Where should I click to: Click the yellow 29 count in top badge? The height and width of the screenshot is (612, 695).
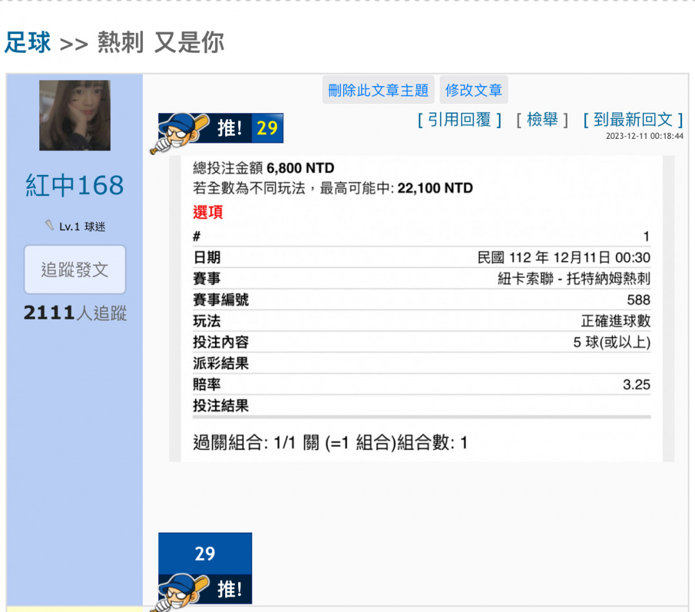click(267, 129)
